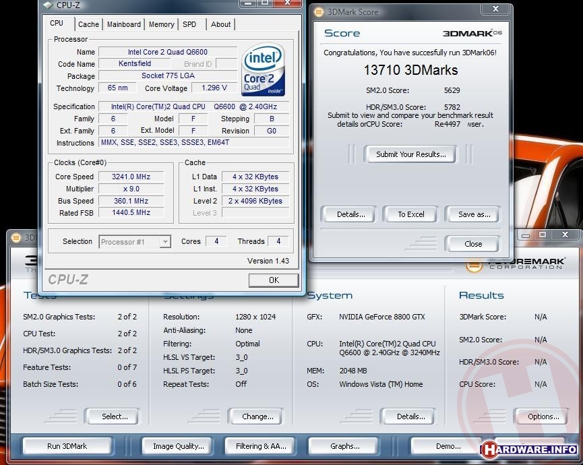Click the 3DMark main window title icon
The width and height of the screenshot is (583, 465).
16,237
